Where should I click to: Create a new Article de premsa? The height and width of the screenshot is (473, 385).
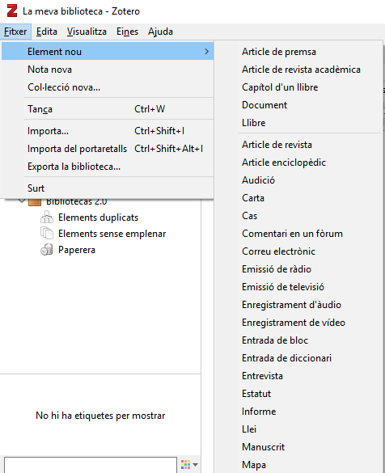[x=298, y=52]
